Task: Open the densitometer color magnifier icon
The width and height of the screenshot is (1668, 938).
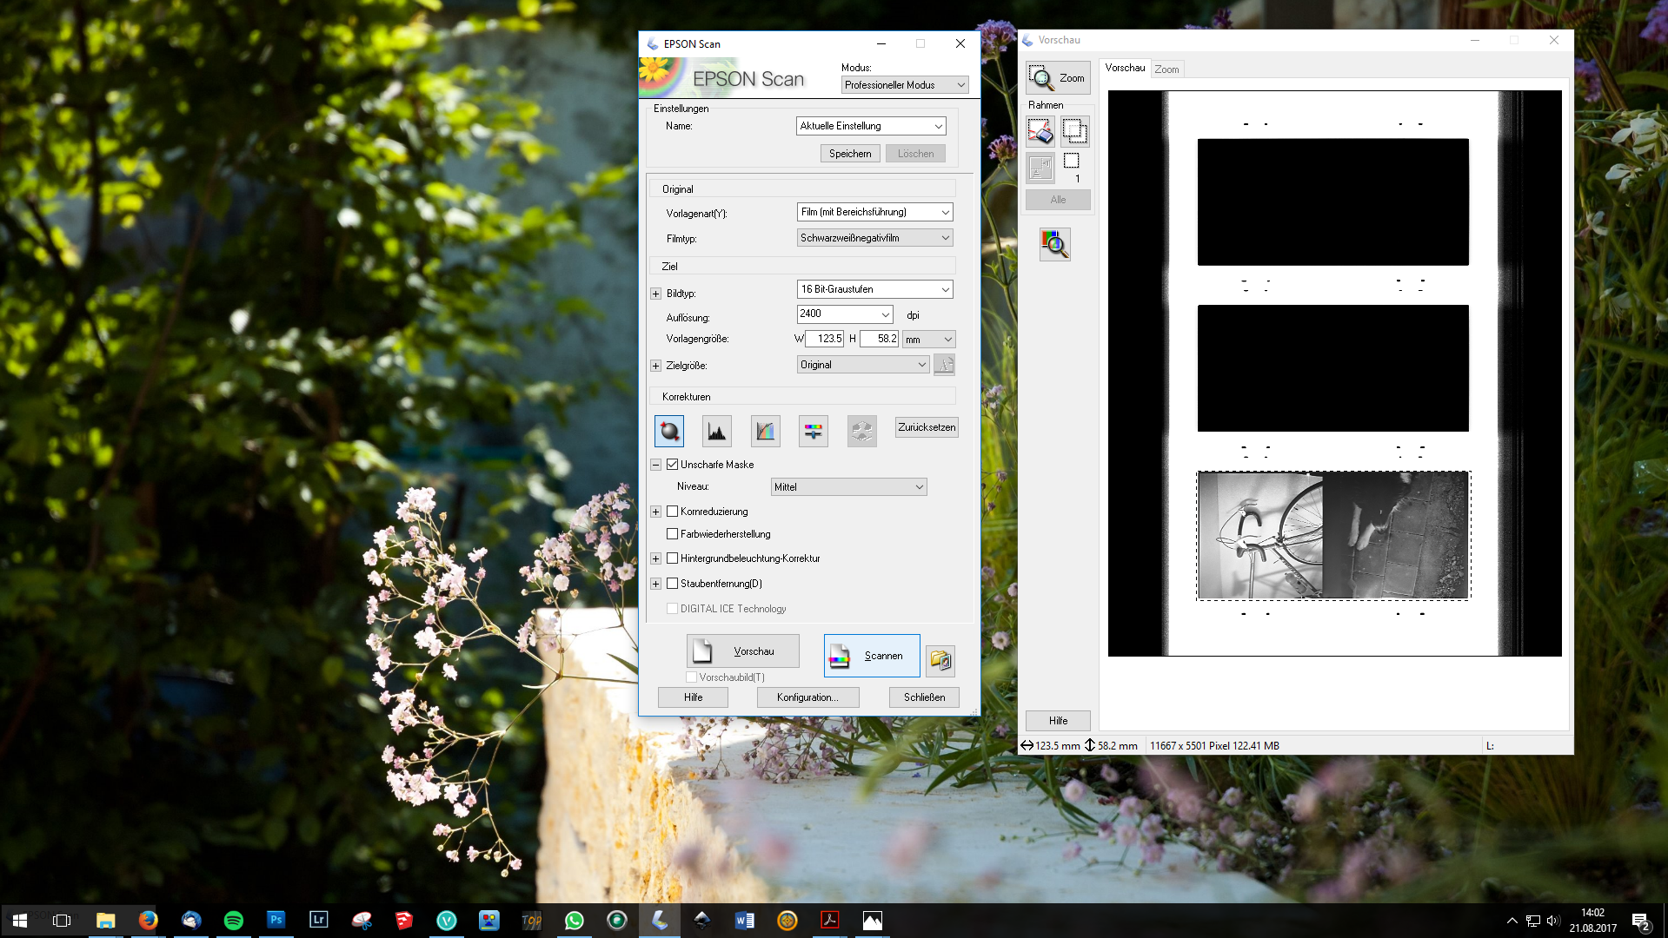Action: pos(1055,244)
